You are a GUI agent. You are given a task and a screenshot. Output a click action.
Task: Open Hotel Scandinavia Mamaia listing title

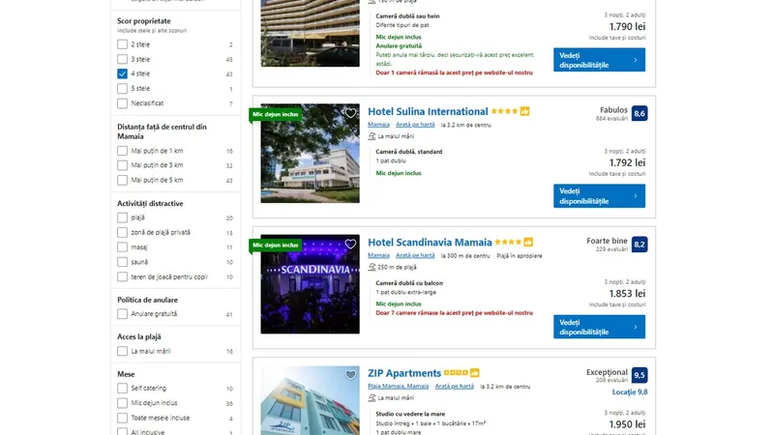tap(430, 243)
